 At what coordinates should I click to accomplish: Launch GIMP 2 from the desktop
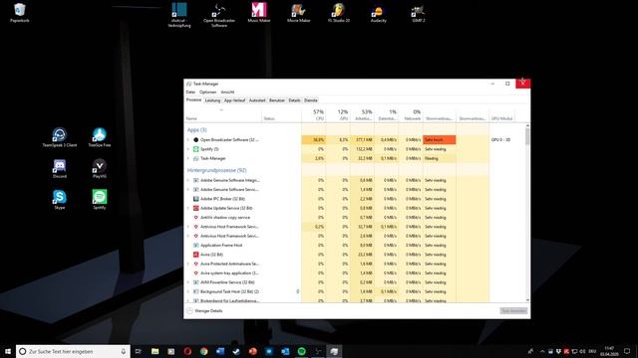click(419, 12)
